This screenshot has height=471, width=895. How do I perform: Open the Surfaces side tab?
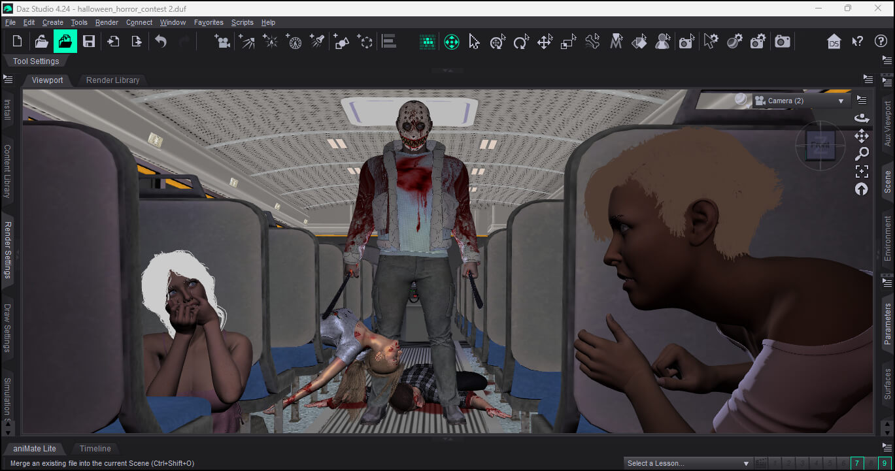tap(888, 384)
